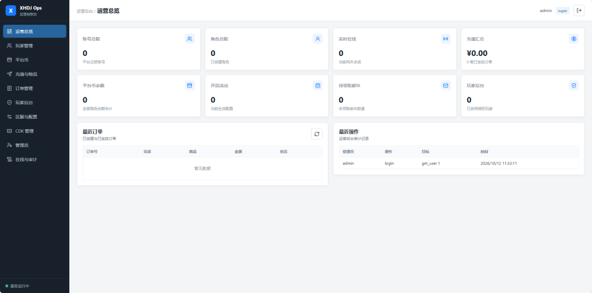
Task: Go to 玩家管理 in the sidebar
Action: [35, 46]
